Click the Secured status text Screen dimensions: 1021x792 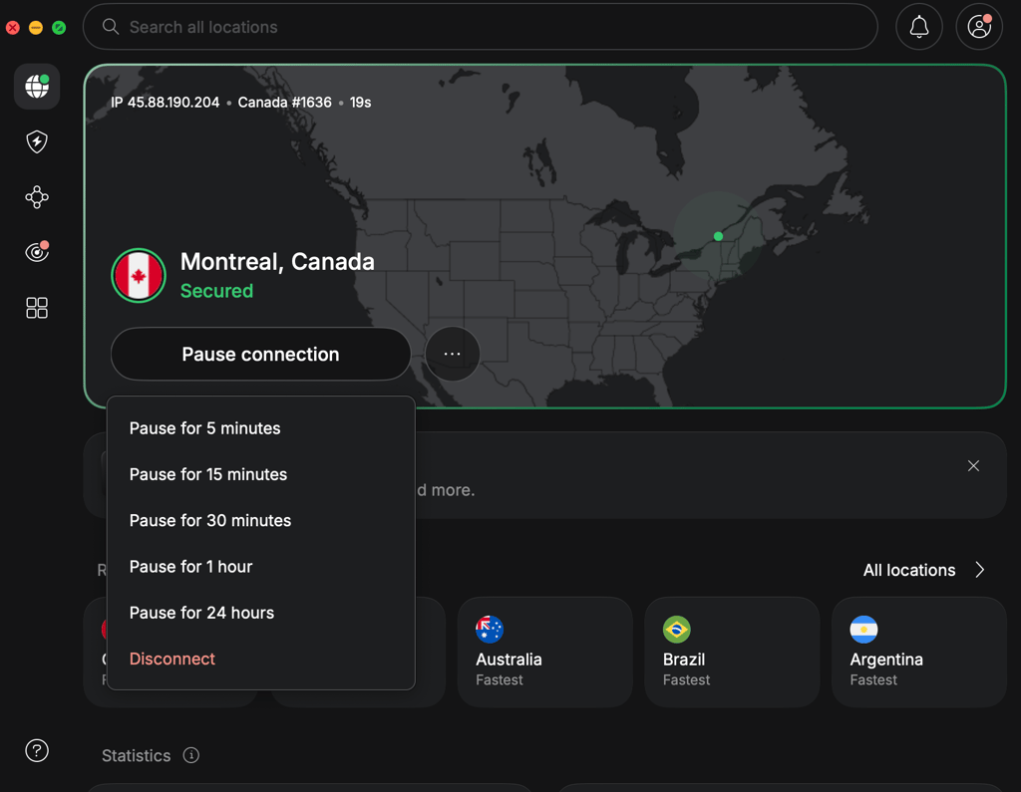(x=216, y=291)
